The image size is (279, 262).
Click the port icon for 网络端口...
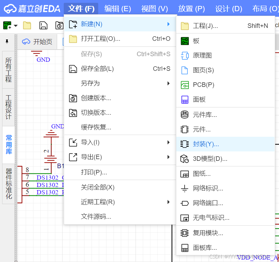[x=185, y=203]
